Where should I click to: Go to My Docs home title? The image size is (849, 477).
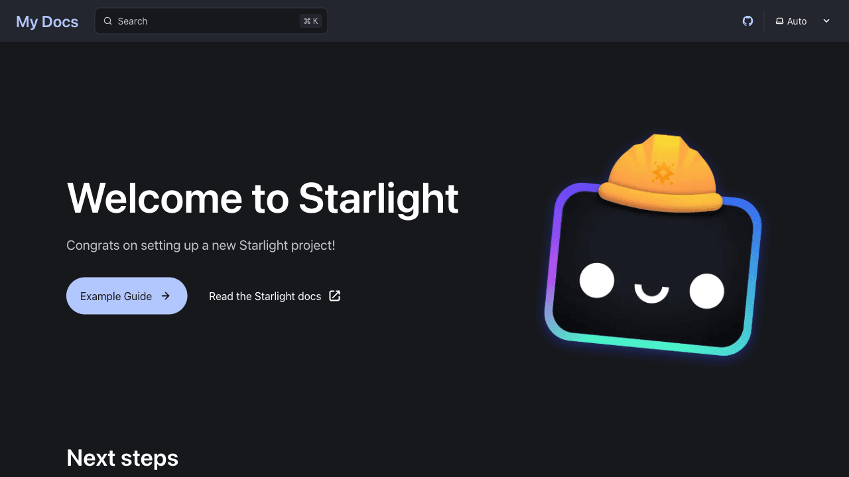[47, 21]
